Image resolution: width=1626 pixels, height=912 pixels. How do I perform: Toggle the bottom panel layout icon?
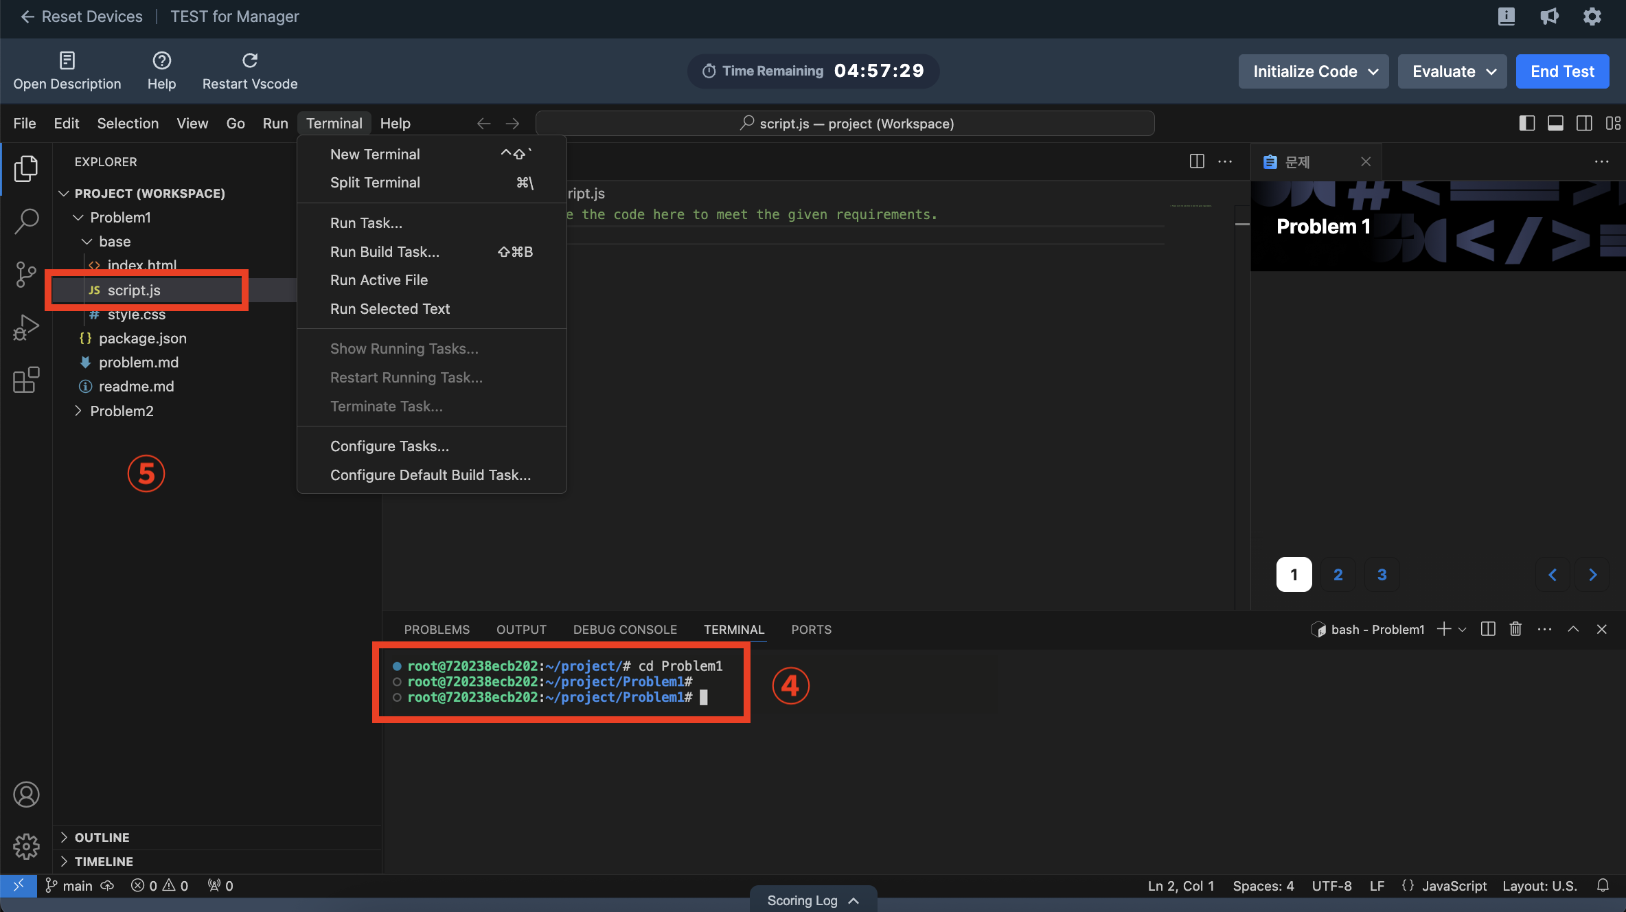pos(1555,124)
